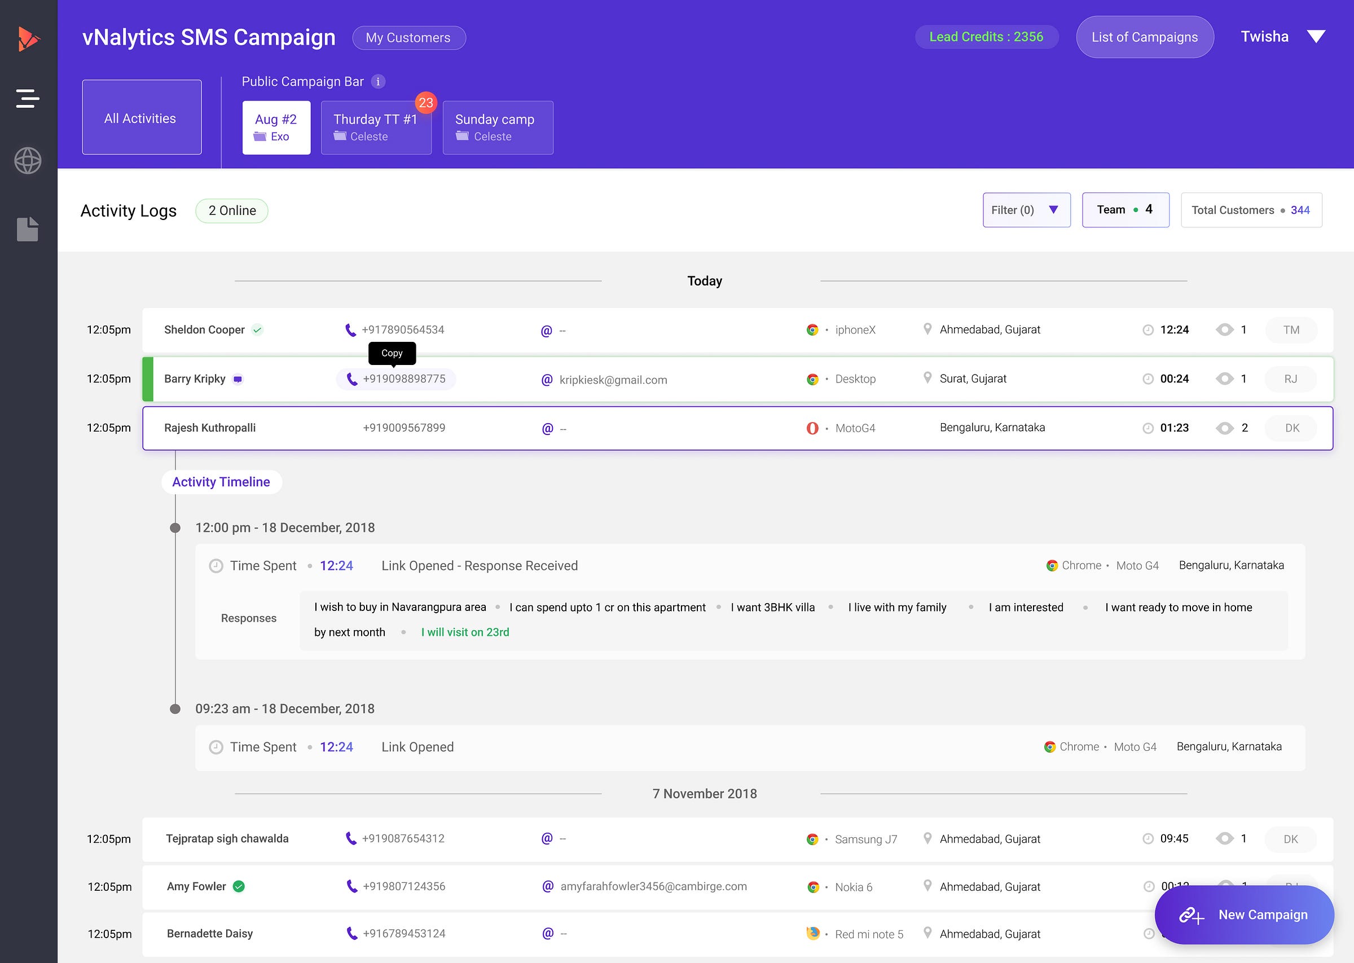The width and height of the screenshot is (1354, 963).
Task: Click the vNalytics logo icon
Action: pyautogui.click(x=28, y=38)
